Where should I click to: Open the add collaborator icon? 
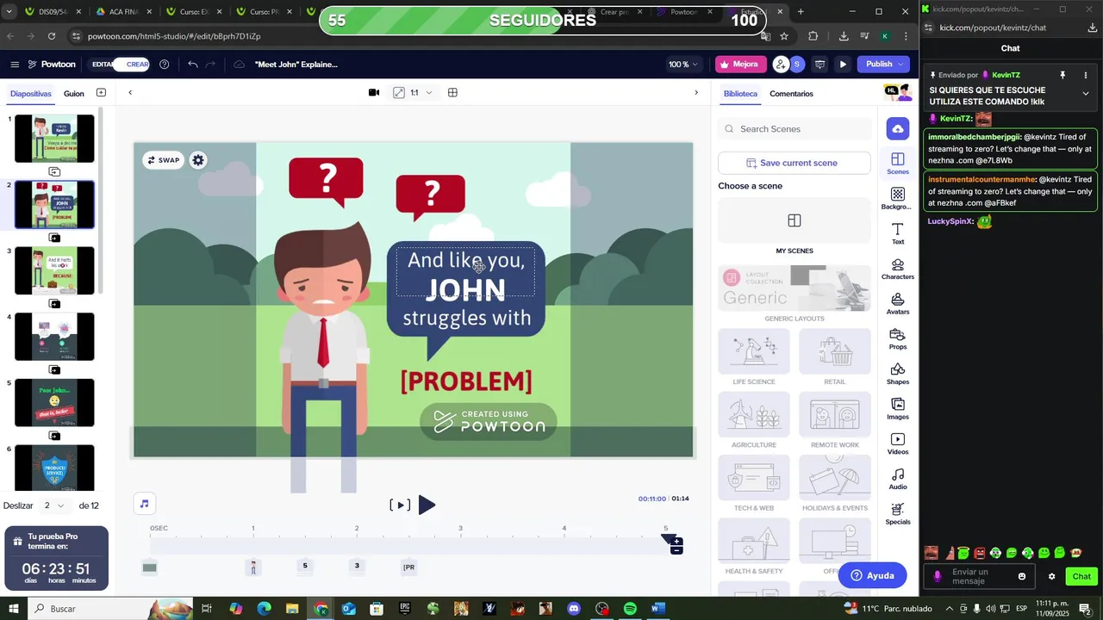tap(781, 64)
